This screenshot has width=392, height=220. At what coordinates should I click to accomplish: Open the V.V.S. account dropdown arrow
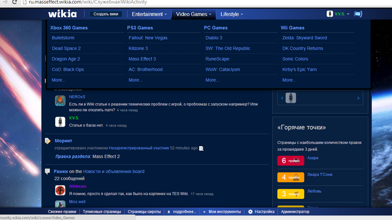tap(348, 14)
